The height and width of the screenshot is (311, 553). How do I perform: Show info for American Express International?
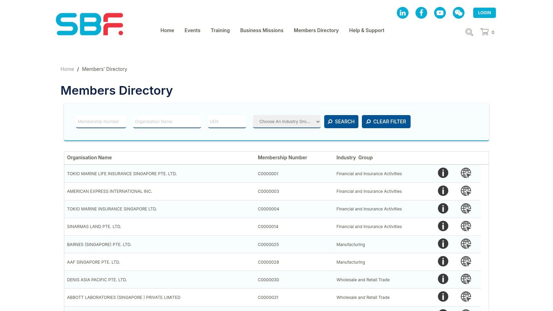pyautogui.click(x=443, y=191)
